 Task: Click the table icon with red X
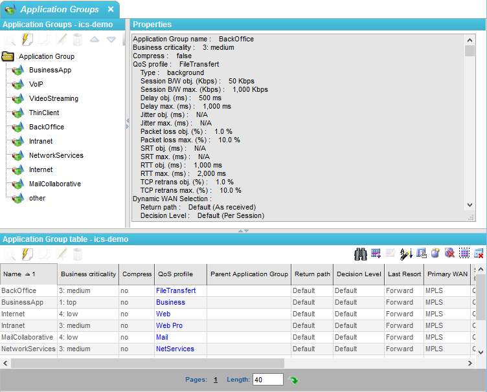coord(479,254)
